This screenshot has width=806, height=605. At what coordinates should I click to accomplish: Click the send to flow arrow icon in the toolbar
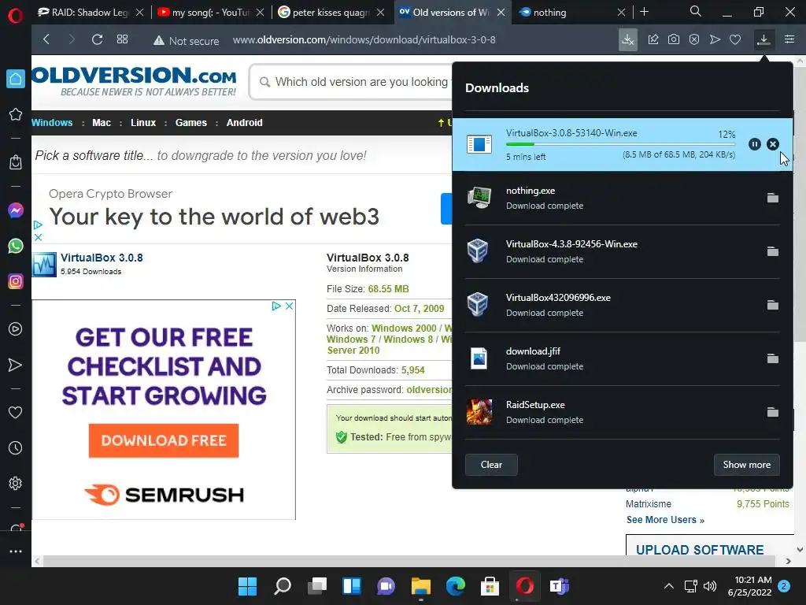tap(715, 39)
